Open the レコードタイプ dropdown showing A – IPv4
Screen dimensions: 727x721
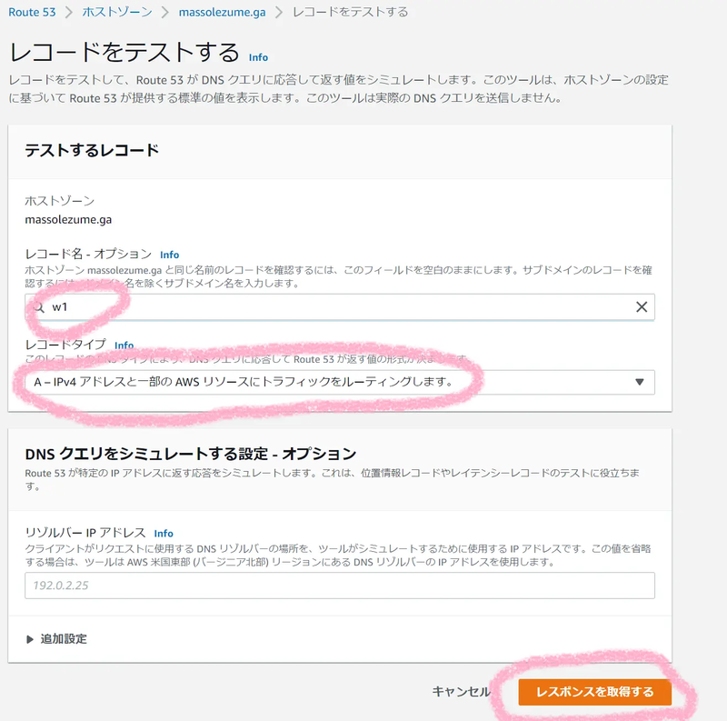(x=339, y=382)
